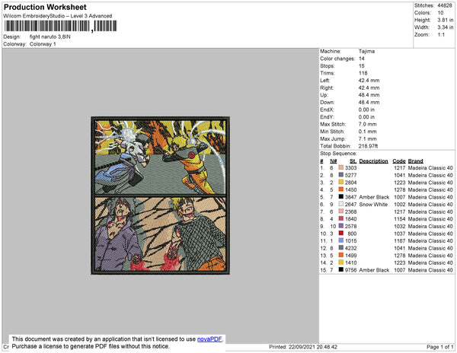
Task: Click the 'Description' column header
Action: (374, 161)
